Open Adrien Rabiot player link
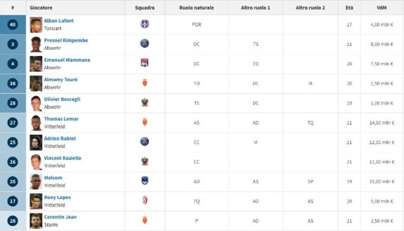 pyautogui.click(x=60, y=139)
